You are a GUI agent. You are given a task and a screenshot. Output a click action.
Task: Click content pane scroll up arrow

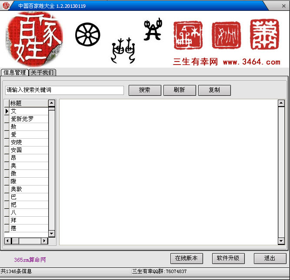click(x=281, y=103)
